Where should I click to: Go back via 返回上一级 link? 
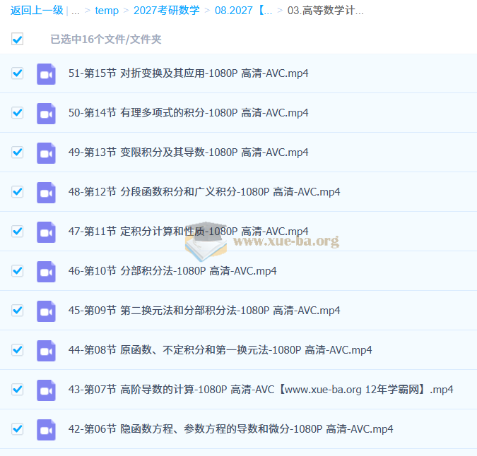click(x=36, y=11)
